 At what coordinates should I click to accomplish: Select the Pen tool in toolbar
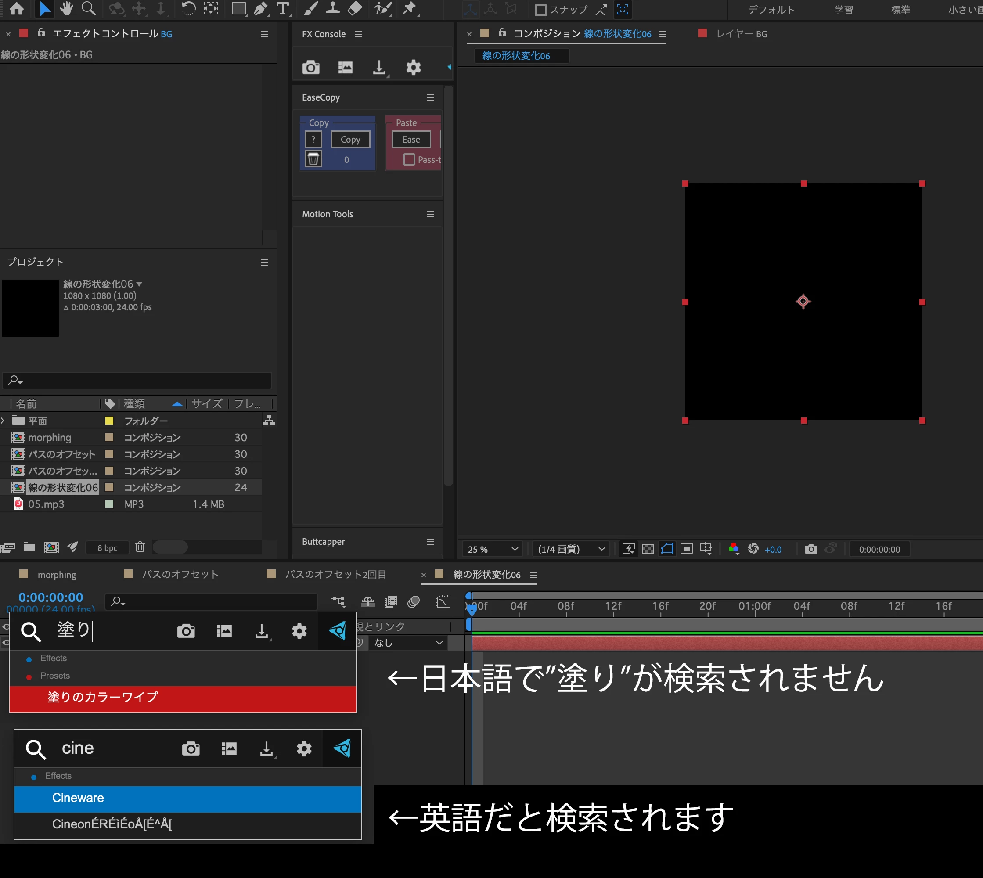point(260,9)
